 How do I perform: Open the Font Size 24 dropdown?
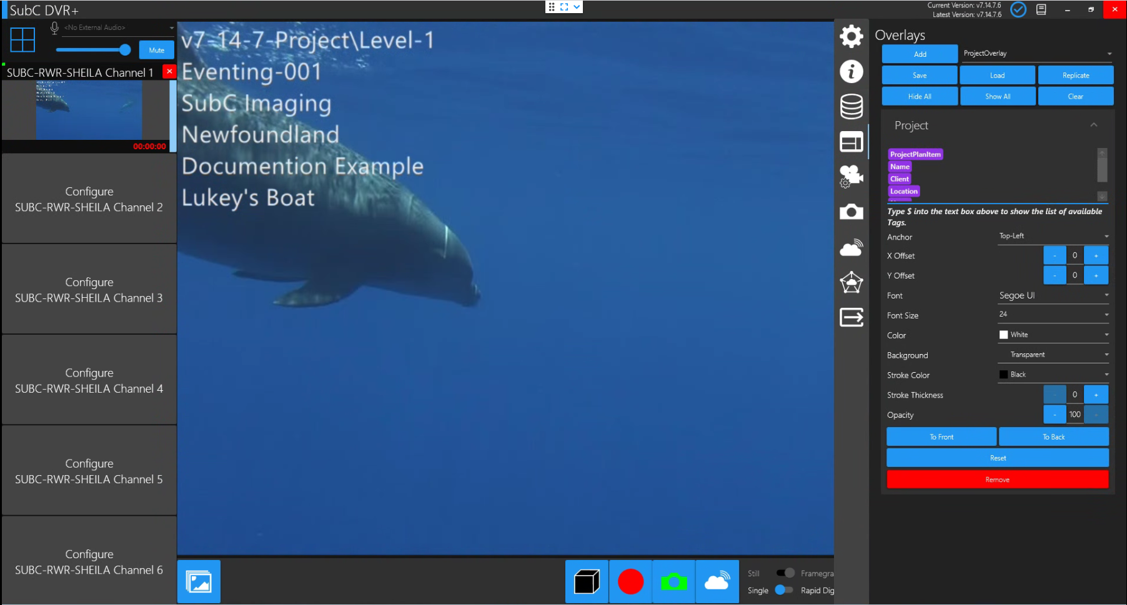(1053, 315)
